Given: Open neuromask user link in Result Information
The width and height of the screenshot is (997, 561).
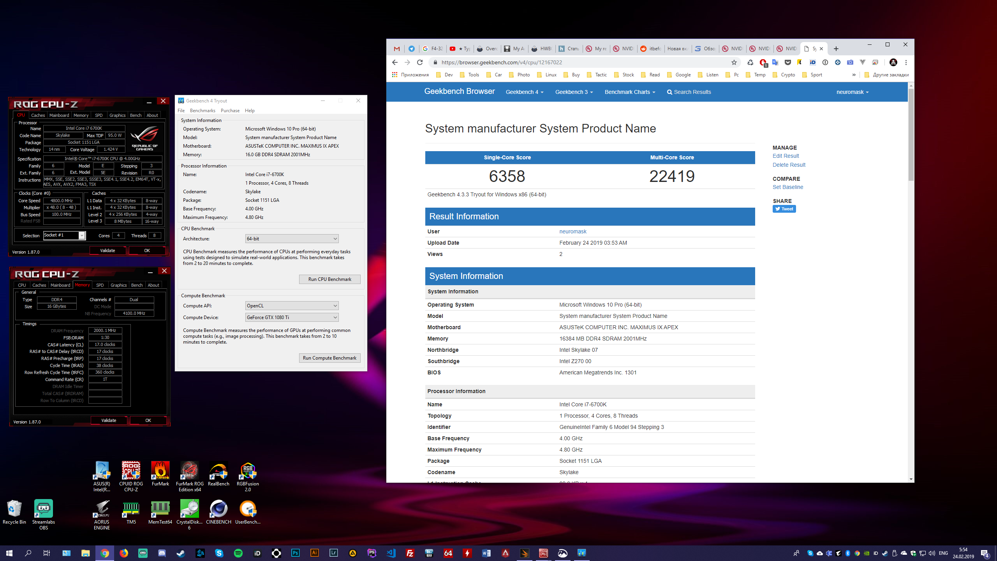Looking at the screenshot, I should [x=573, y=231].
